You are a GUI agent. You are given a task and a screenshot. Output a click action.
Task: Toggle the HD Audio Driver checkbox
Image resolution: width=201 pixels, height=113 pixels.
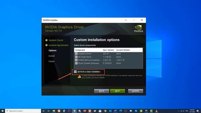(x=76, y=57)
